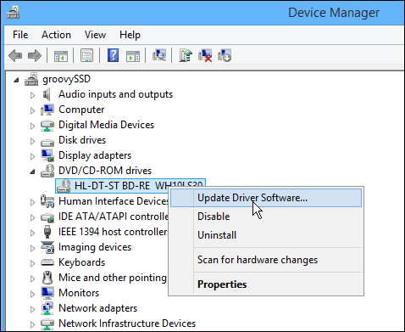Click the Imaging devices camera icon

[47, 247]
